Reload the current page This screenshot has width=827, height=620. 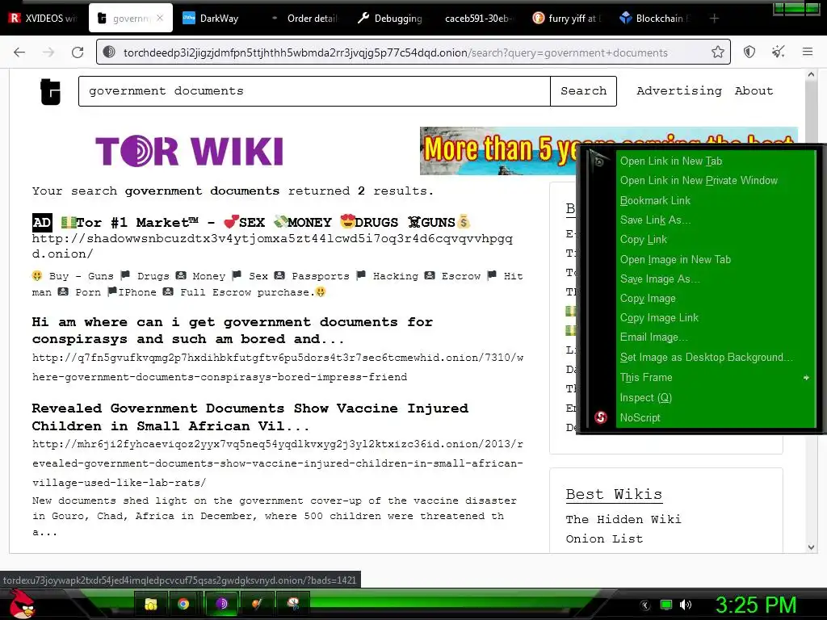78,52
